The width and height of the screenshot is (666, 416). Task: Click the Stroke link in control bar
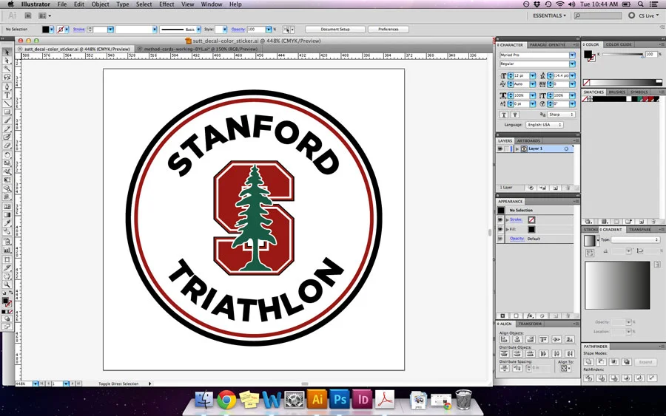pyautogui.click(x=79, y=30)
